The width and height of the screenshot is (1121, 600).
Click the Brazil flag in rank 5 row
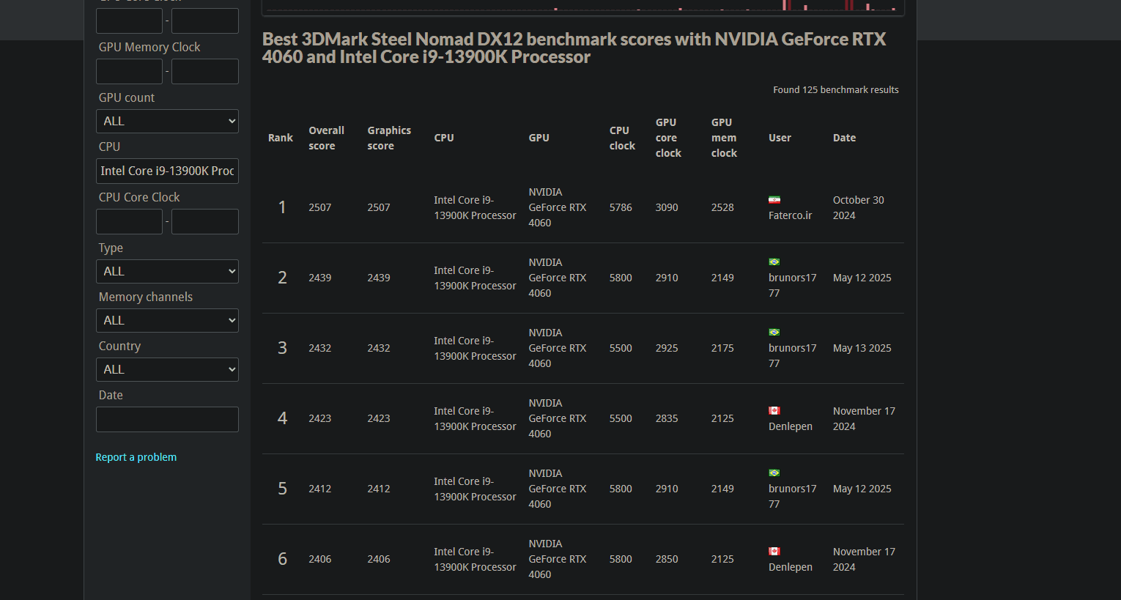pyautogui.click(x=774, y=473)
